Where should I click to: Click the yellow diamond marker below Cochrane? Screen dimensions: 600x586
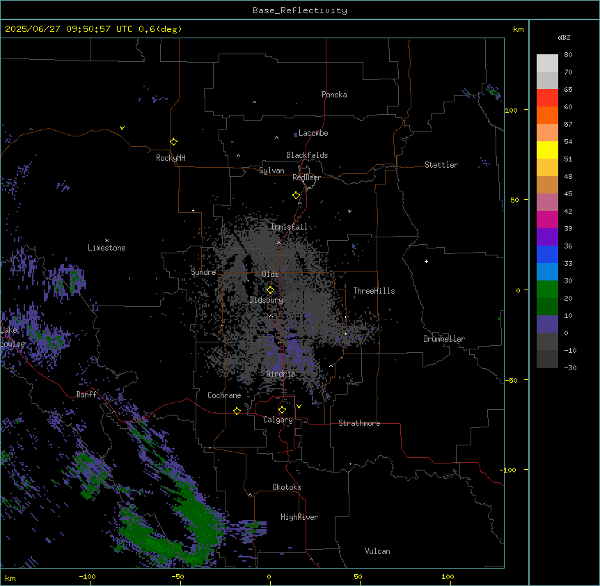pos(237,411)
